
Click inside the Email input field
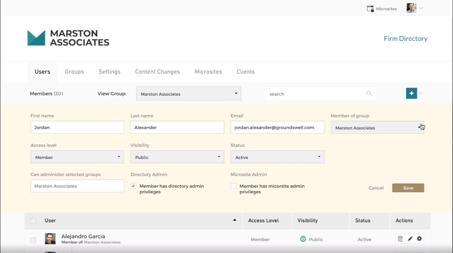(277, 127)
